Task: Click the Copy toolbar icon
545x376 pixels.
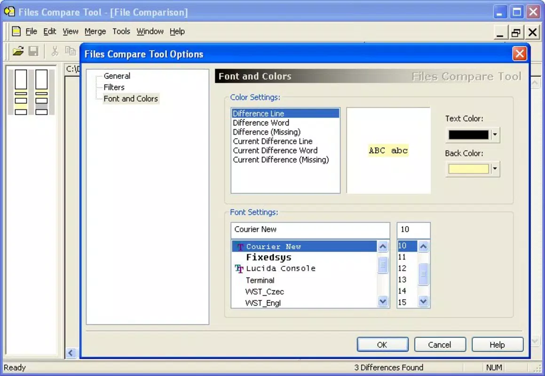Action: (71, 51)
